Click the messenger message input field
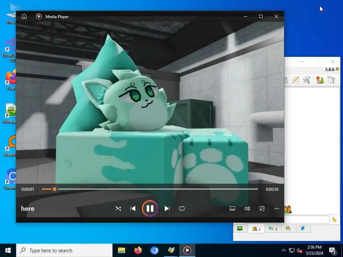Viewport: 343px width, 257px height. point(307,220)
